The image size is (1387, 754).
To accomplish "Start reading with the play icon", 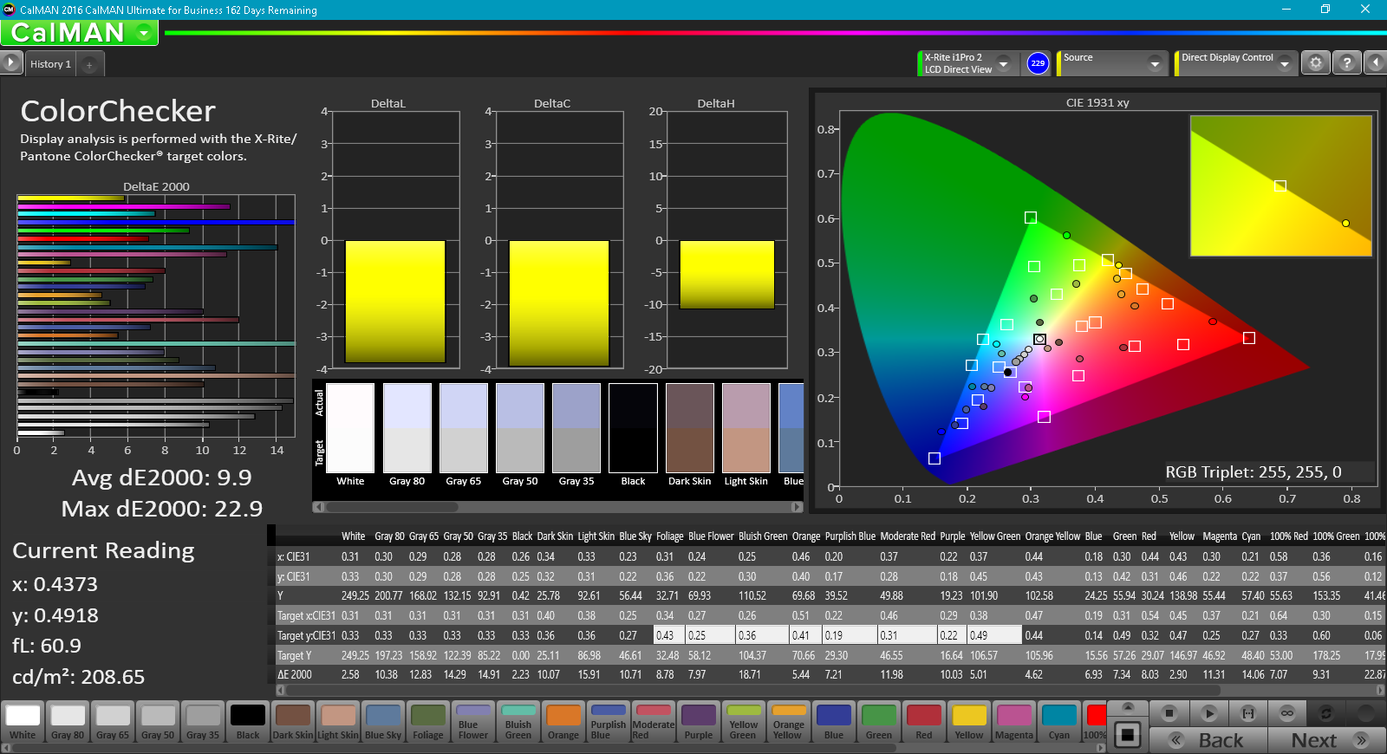I will click(x=1209, y=713).
